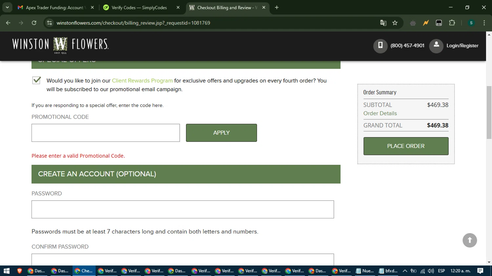Open the Client Rewards Program link

pos(142,81)
